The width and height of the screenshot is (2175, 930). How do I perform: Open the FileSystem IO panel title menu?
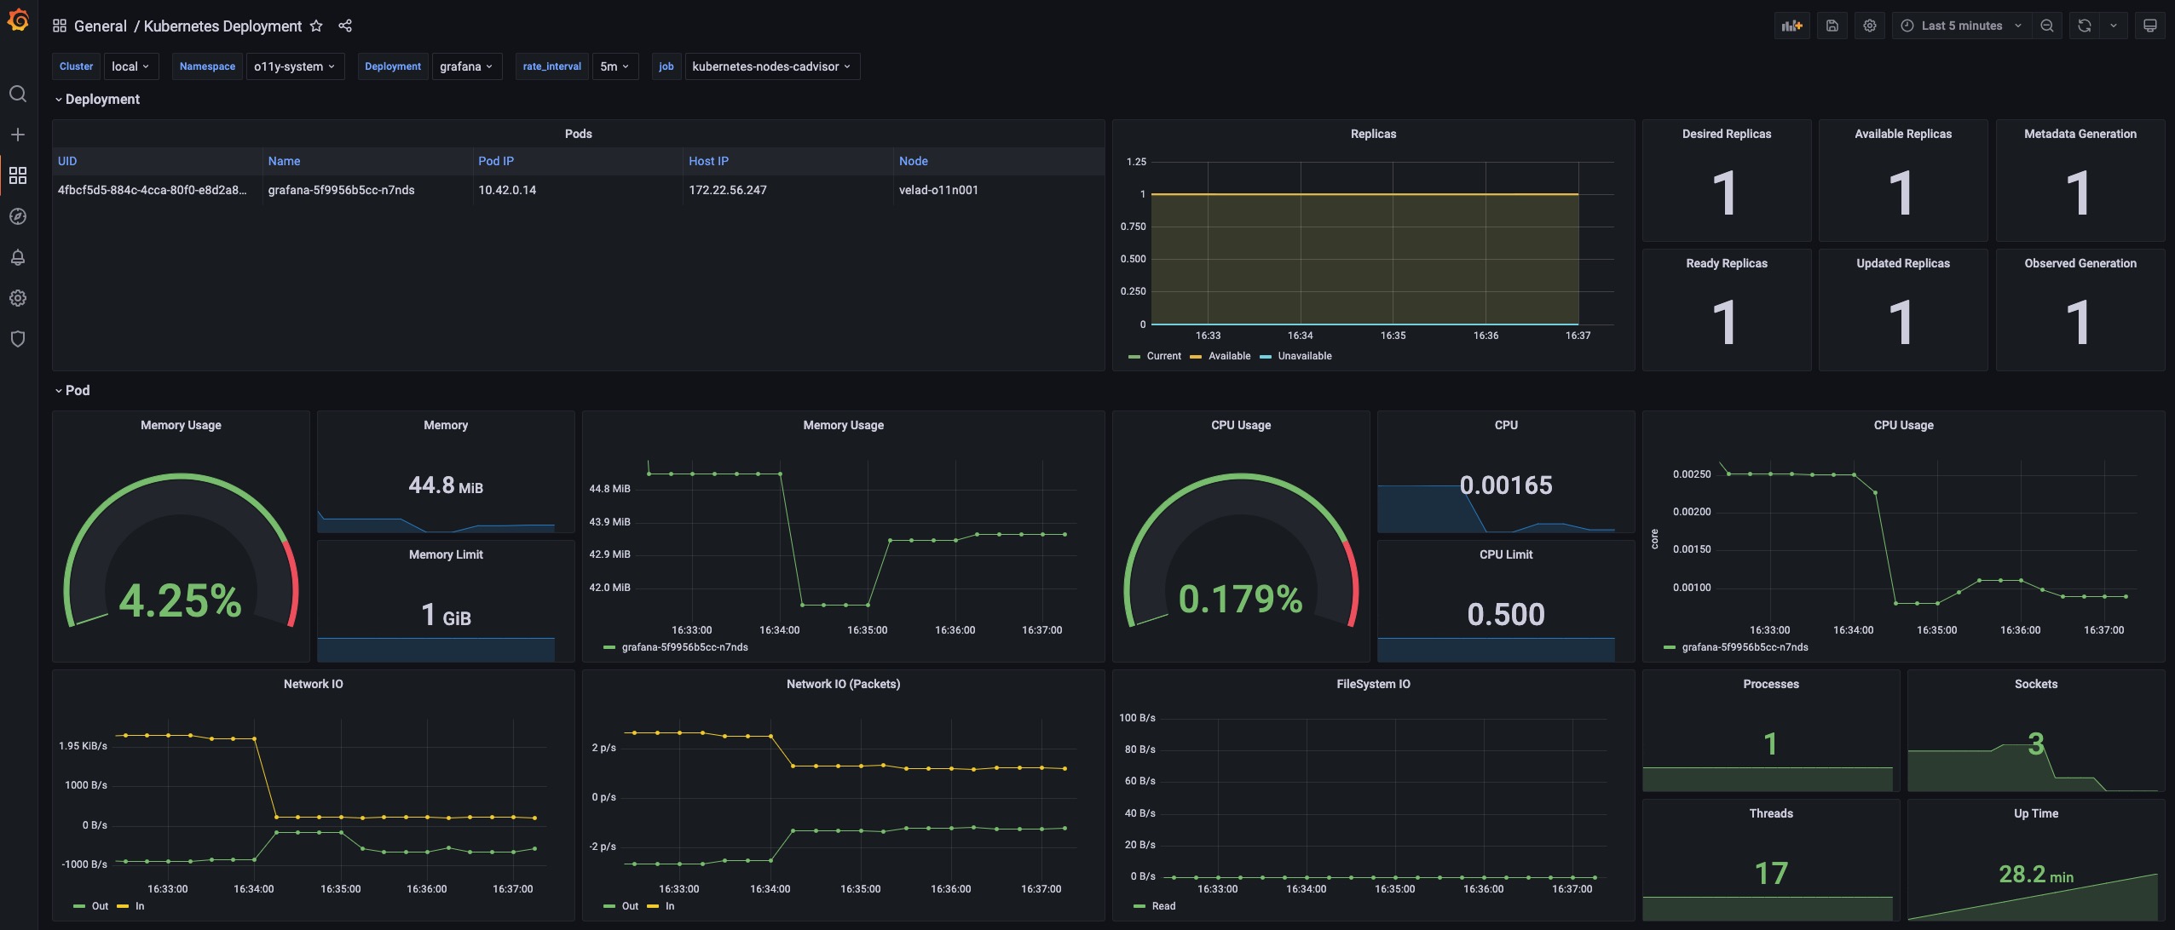(1373, 684)
